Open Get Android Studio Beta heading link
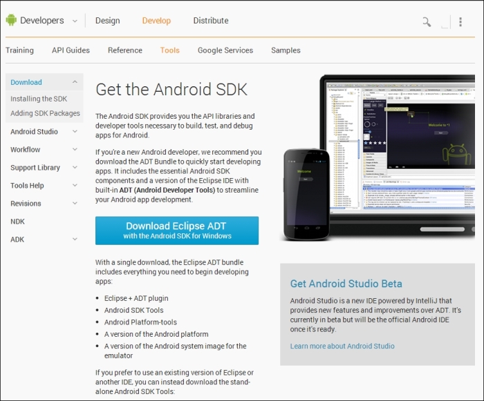The width and height of the screenshot is (484, 401). tap(346, 284)
